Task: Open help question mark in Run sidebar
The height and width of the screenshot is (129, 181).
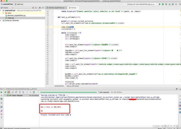Action: click(x=1, y=118)
